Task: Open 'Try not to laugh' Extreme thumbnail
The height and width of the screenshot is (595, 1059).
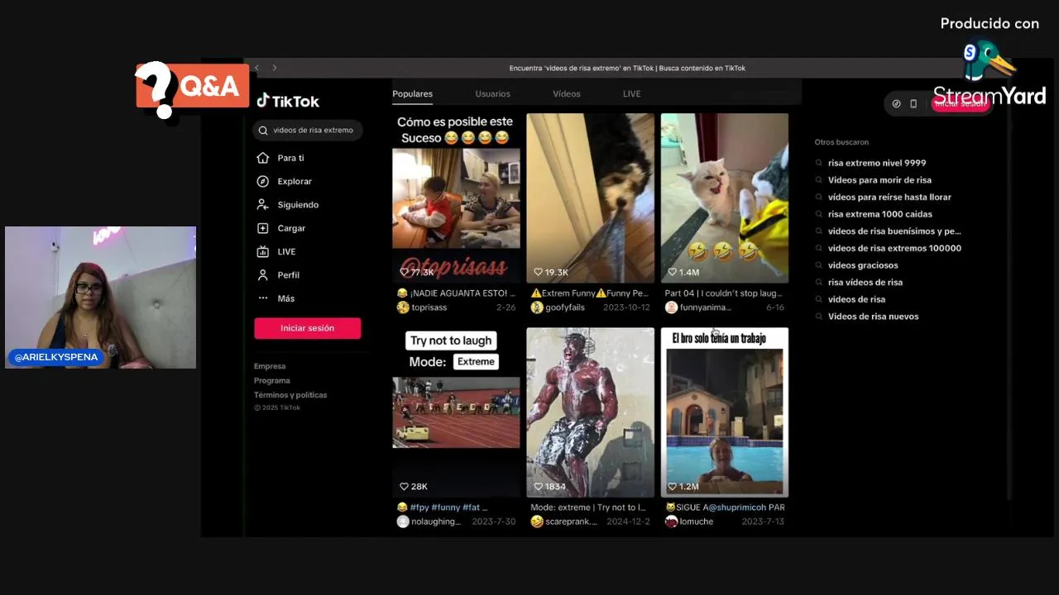Action: coord(456,412)
